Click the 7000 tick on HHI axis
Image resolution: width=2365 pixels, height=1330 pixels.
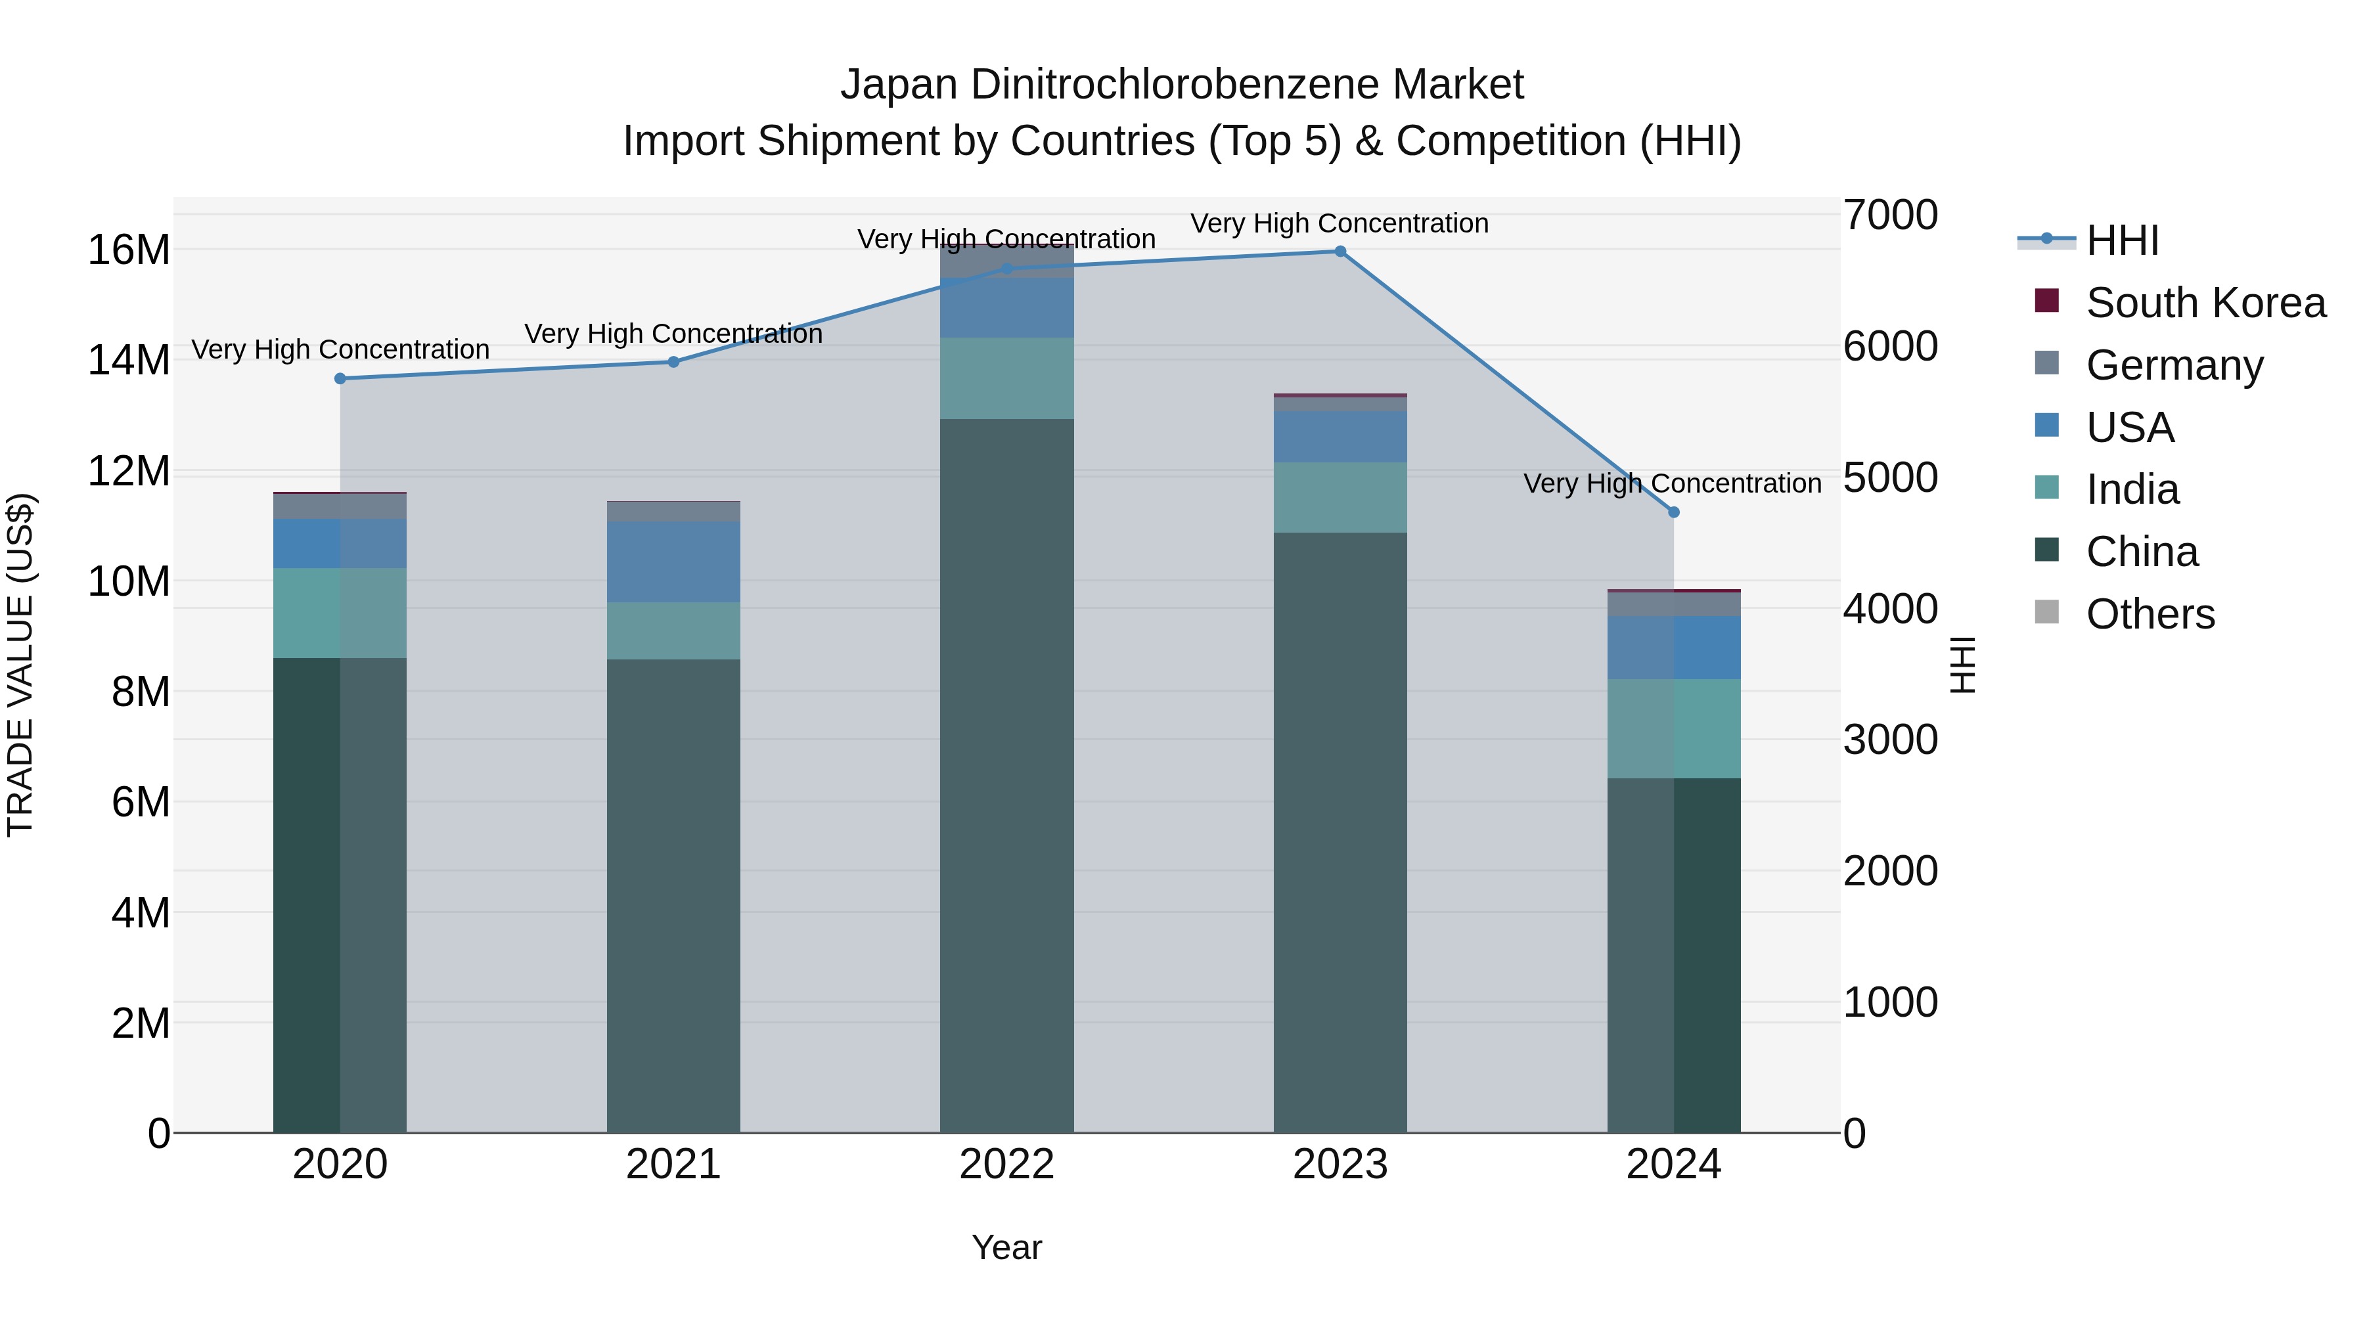click(1890, 215)
